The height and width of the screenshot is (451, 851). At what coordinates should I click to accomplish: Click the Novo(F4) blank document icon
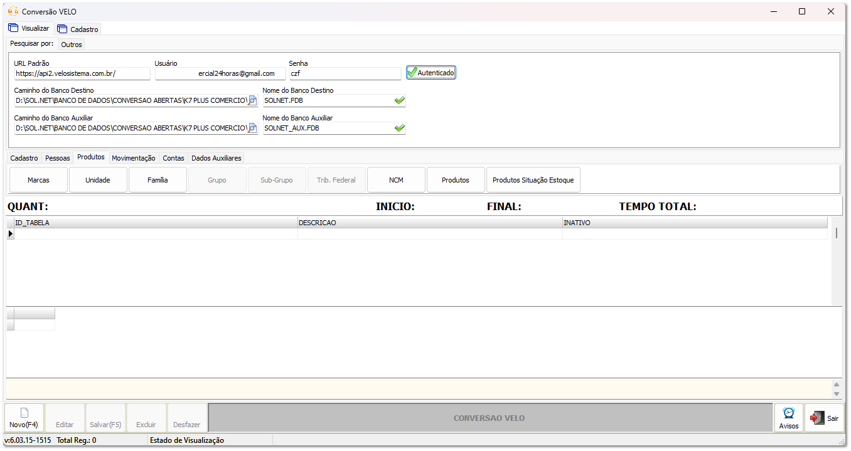point(24,413)
